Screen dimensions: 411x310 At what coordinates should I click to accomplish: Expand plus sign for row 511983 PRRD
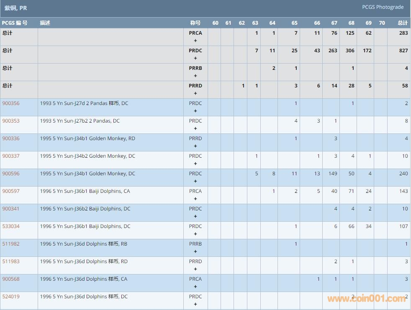[x=195, y=269]
